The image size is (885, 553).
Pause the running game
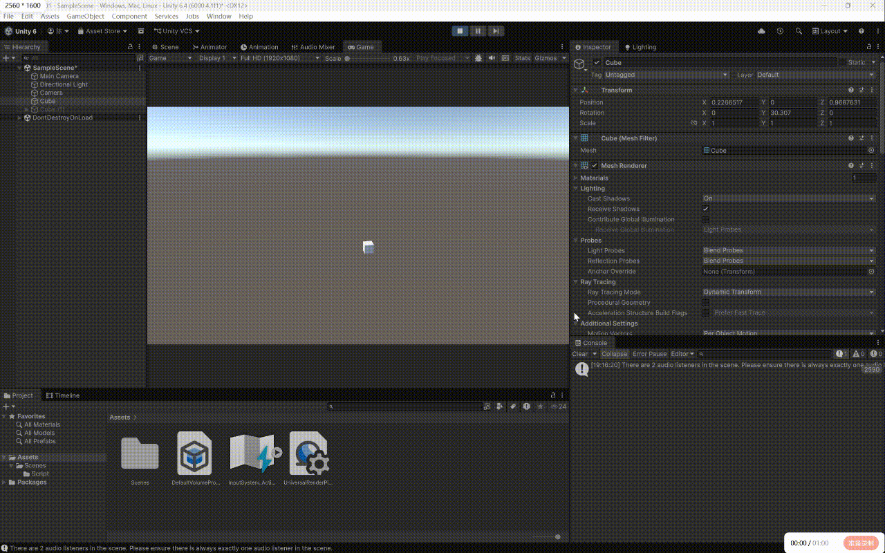[x=478, y=31]
